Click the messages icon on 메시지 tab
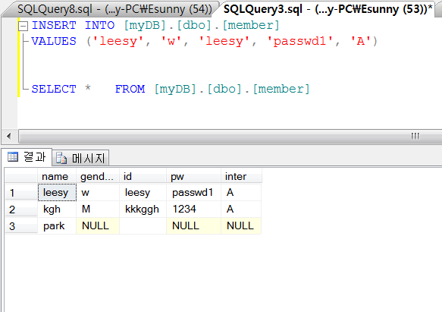 (x=61, y=158)
